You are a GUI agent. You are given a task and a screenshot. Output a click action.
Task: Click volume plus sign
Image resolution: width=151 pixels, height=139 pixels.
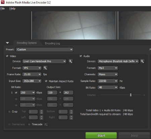(144, 95)
